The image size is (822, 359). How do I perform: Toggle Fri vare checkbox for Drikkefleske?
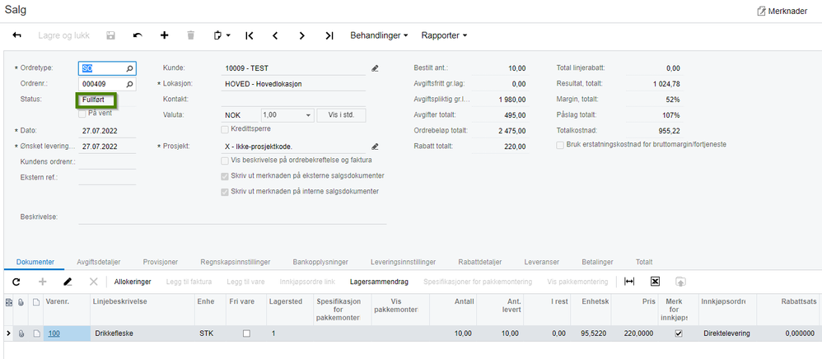[246, 333]
